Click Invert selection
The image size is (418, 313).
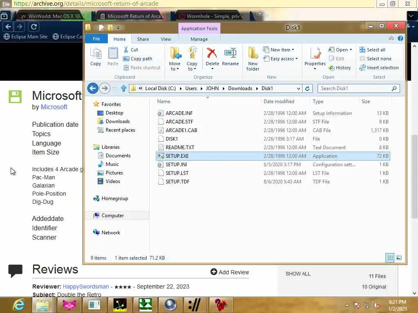tap(379, 68)
